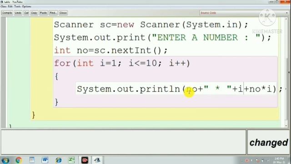Open Internet Explorer from taskbar
291x164 pixels.
click(x=58, y=160)
